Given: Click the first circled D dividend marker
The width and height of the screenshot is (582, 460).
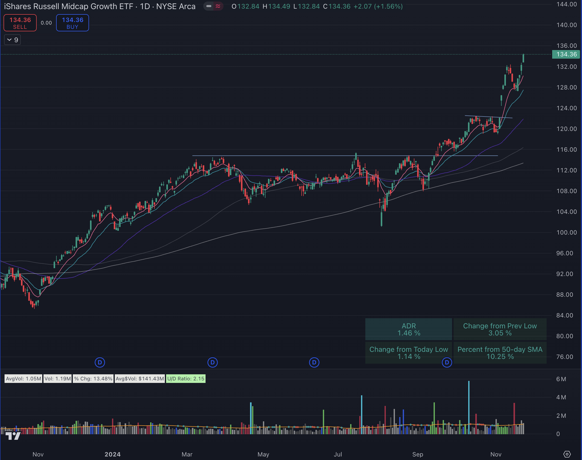Looking at the screenshot, I should [x=100, y=362].
